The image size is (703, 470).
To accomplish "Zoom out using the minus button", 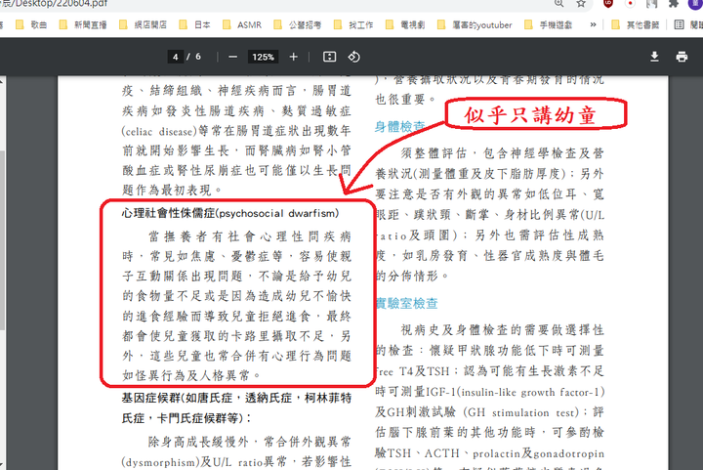I will coord(232,57).
